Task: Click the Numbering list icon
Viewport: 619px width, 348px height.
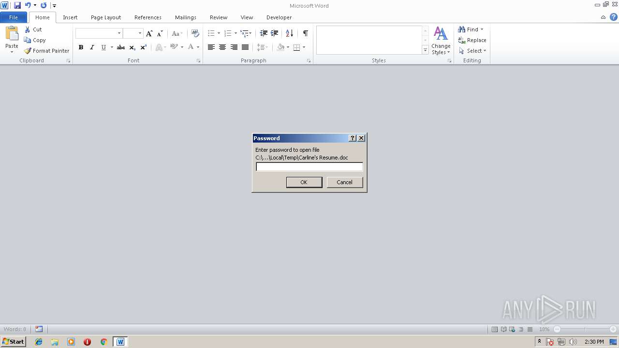Action: click(x=228, y=33)
